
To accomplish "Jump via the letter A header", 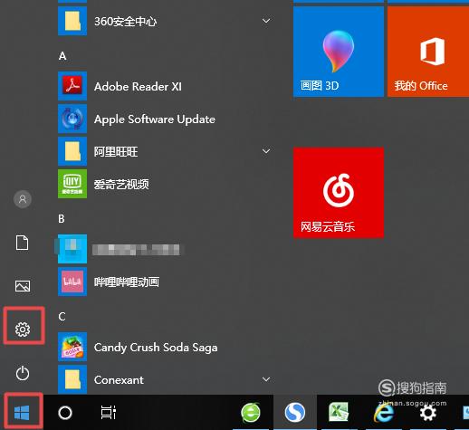I will tap(62, 56).
